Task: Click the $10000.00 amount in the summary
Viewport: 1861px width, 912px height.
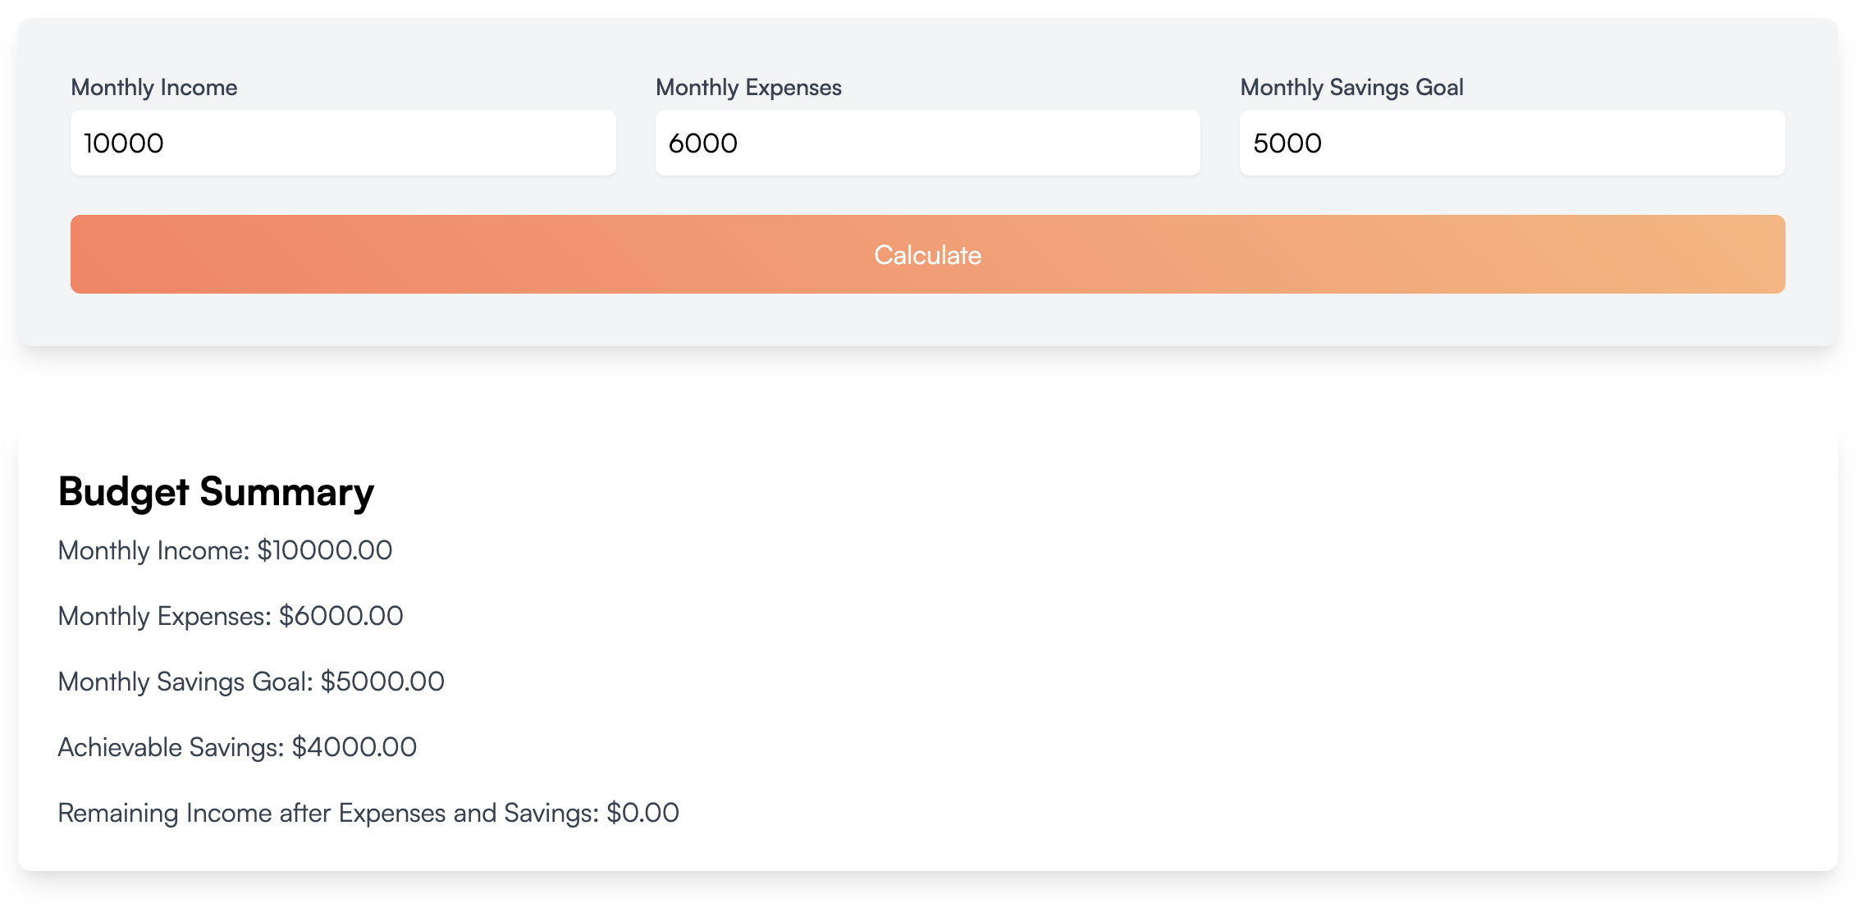Action: tap(325, 550)
